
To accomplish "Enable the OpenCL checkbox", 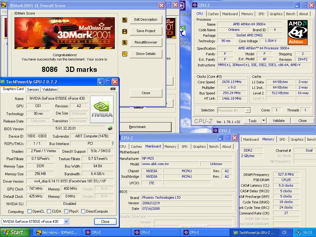I will point(30,211).
